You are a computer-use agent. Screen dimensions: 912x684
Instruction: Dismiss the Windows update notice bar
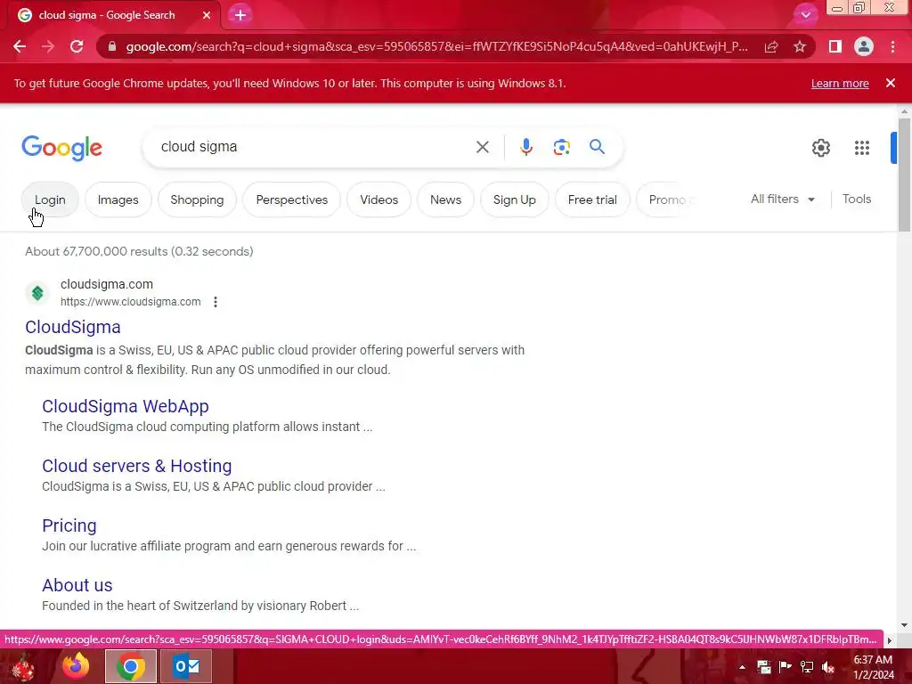coord(891,83)
